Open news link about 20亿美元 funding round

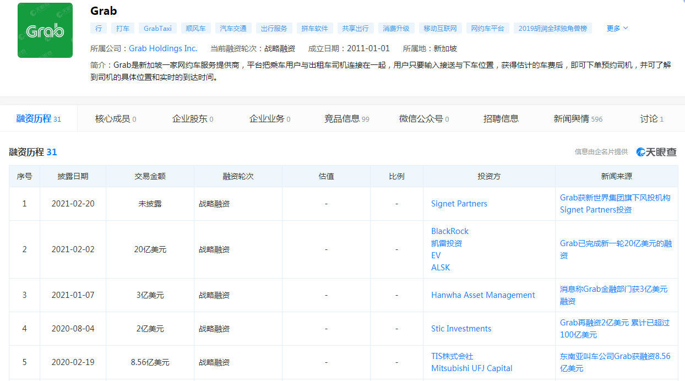616,249
